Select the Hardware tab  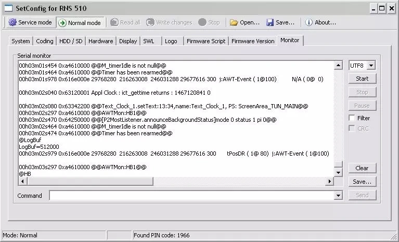pos(101,41)
